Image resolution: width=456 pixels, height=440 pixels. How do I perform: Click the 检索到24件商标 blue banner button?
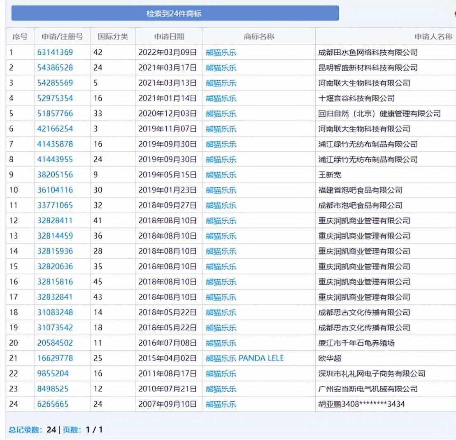175,13
